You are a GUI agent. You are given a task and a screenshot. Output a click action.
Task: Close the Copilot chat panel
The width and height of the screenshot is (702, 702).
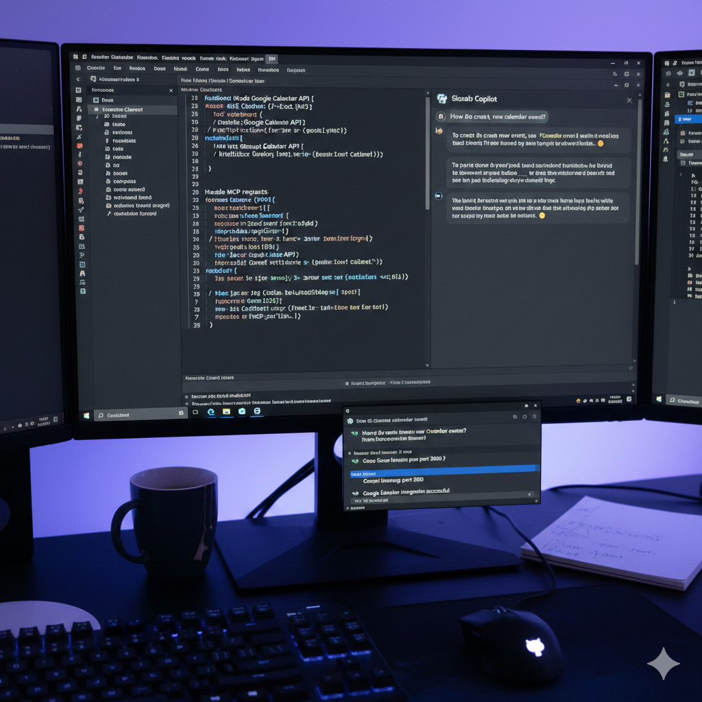click(x=629, y=100)
